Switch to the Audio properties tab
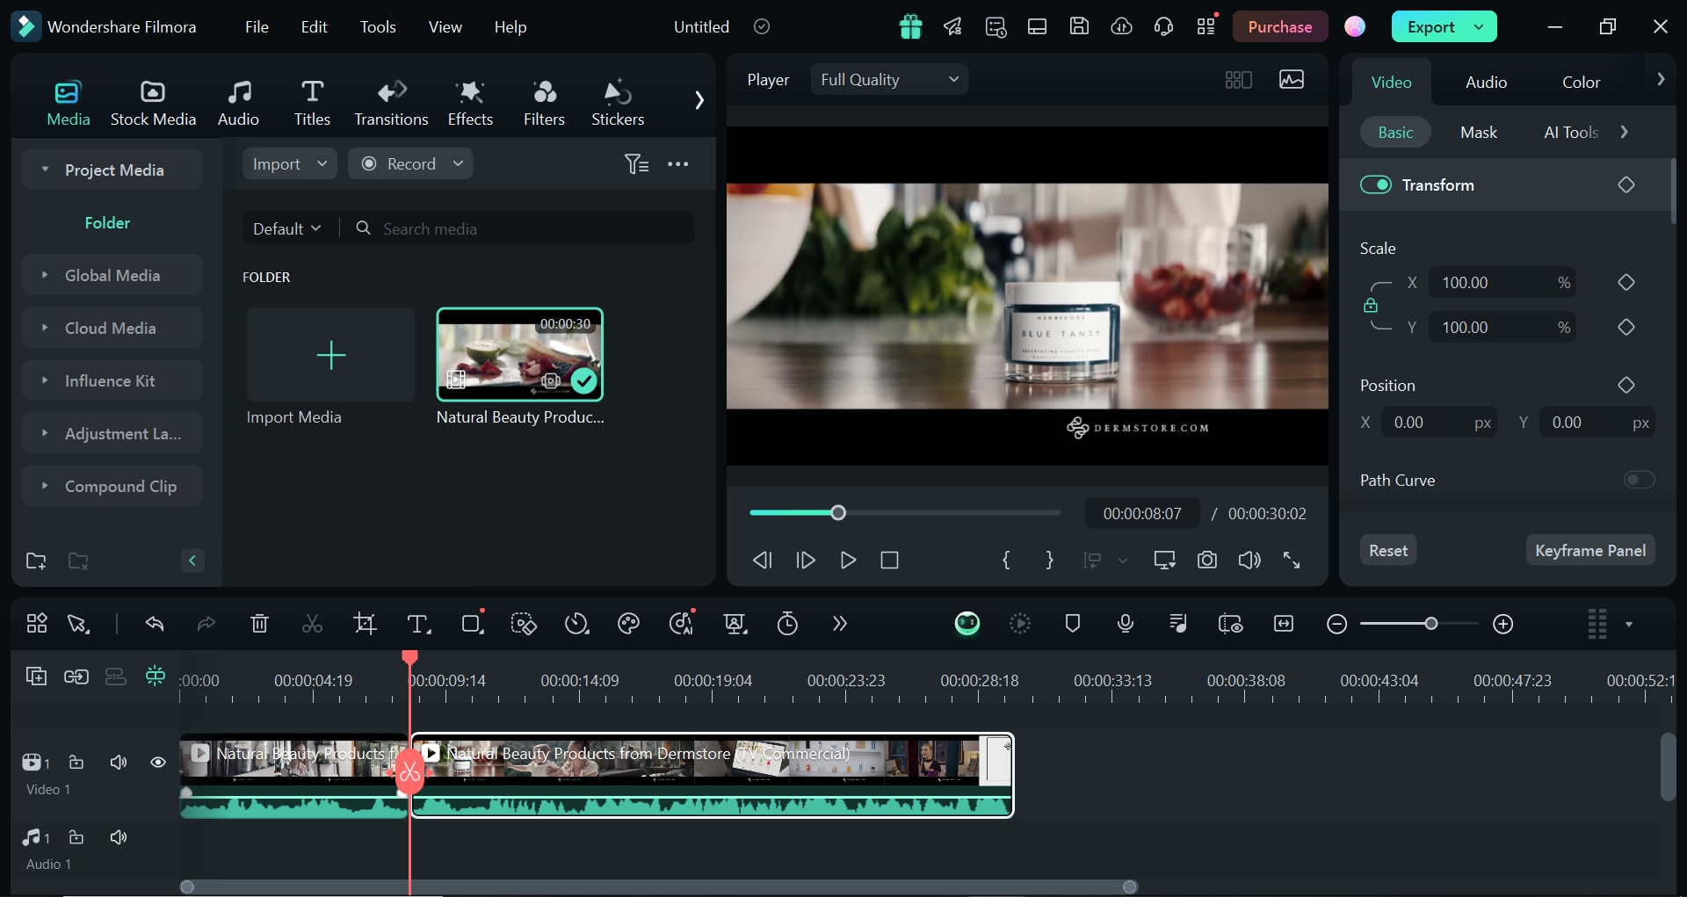This screenshot has width=1687, height=897. pos(1486,82)
